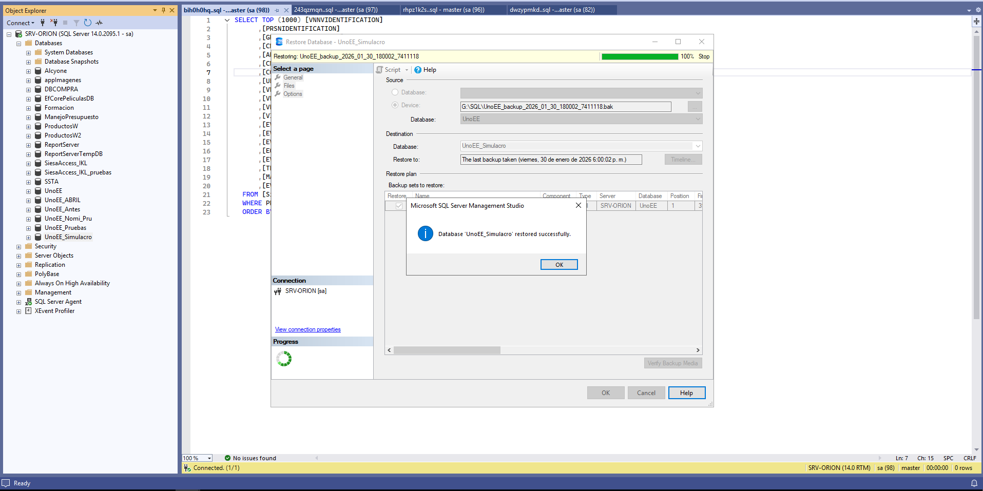Click the Help icon in restore dialog
Viewport: 983px width, 491px height.
[x=418, y=70]
